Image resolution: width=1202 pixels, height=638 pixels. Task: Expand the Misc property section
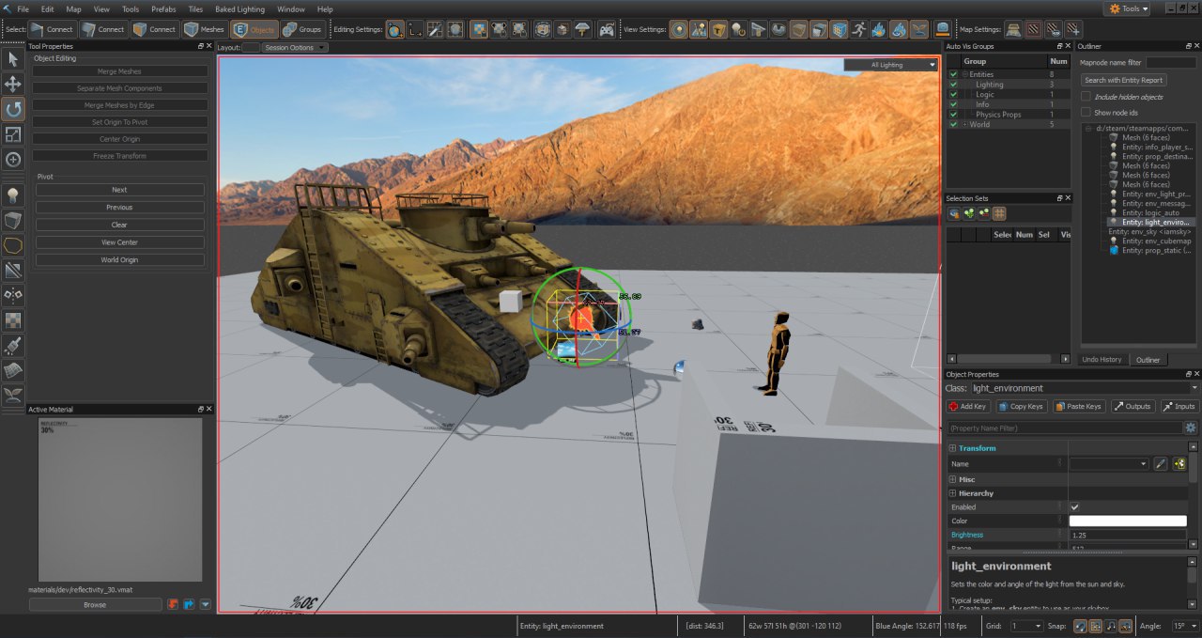pos(952,479)
